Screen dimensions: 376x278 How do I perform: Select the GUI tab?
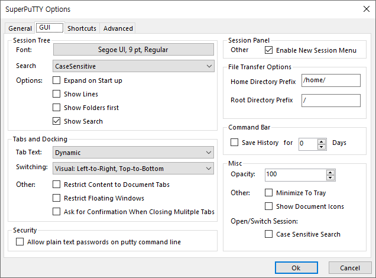point(50,27)
